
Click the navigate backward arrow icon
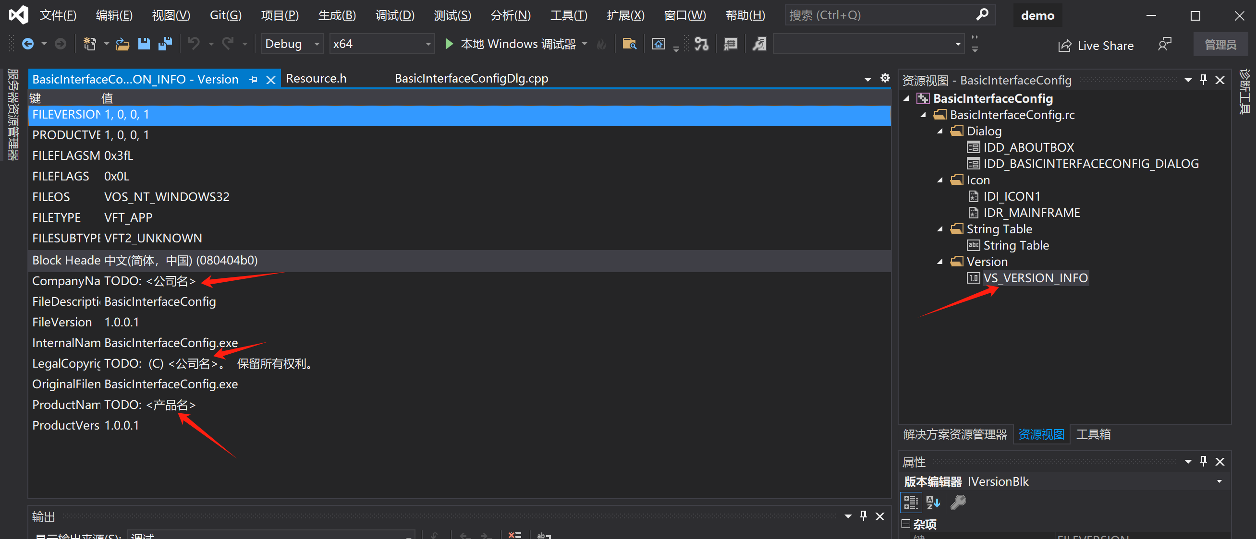[x=28, y=44]
